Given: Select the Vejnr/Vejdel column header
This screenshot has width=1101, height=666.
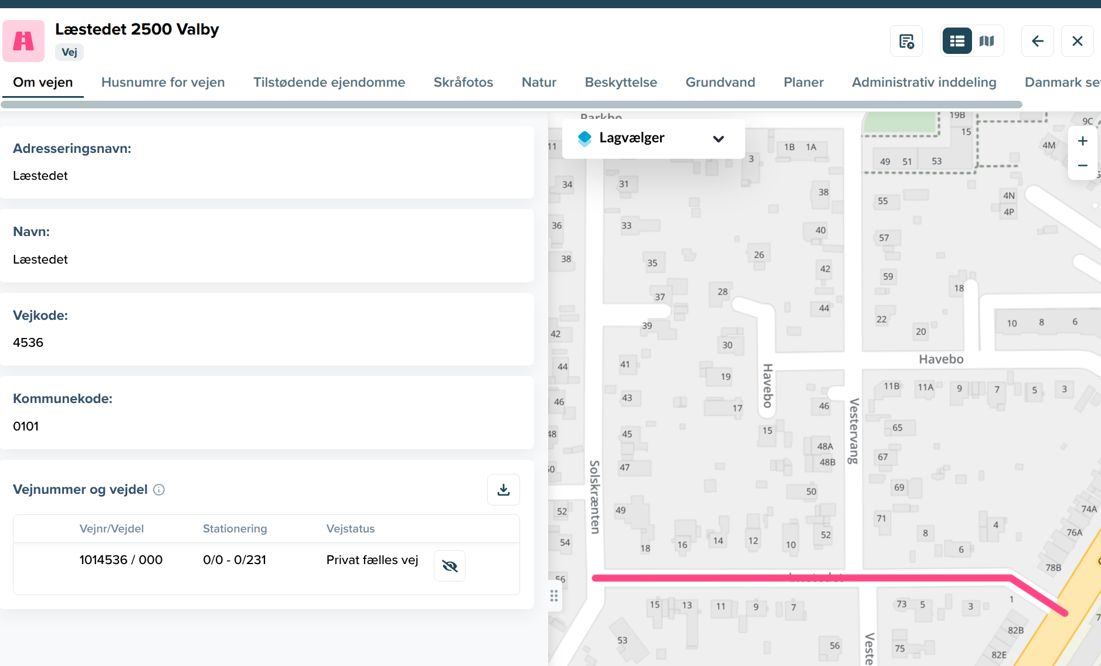Looking at the screenshot, I should (x=111, y=528).
